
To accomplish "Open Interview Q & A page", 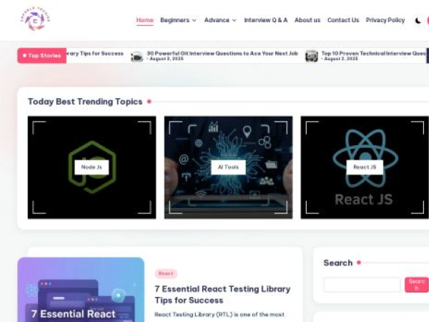I will click(266, 20).
